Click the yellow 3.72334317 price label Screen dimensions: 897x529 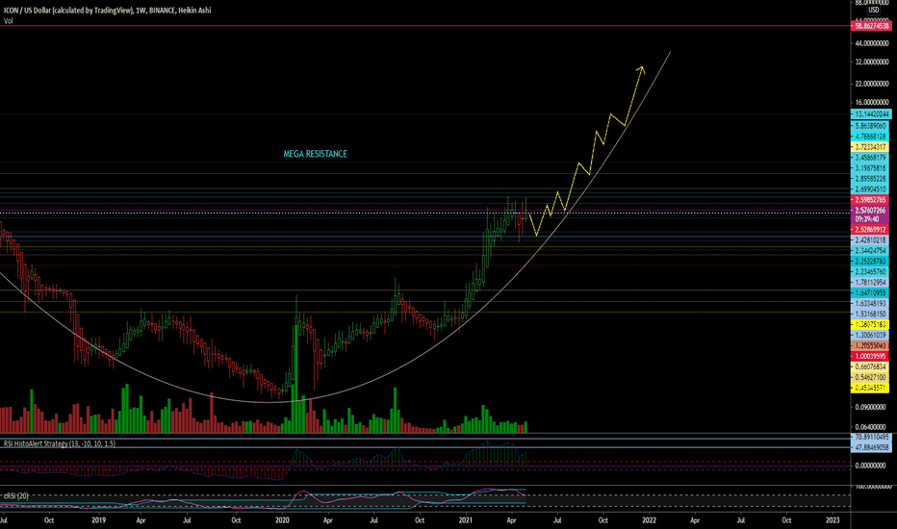tap(871, 147)
